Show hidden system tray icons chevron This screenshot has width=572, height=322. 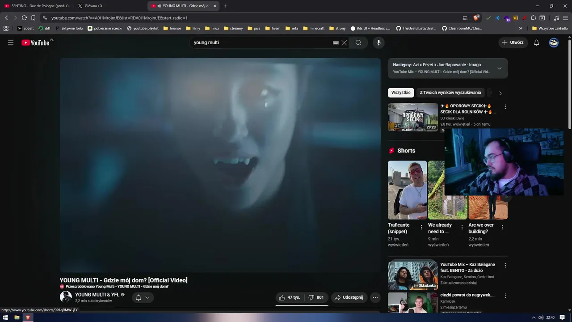[534, 318]
